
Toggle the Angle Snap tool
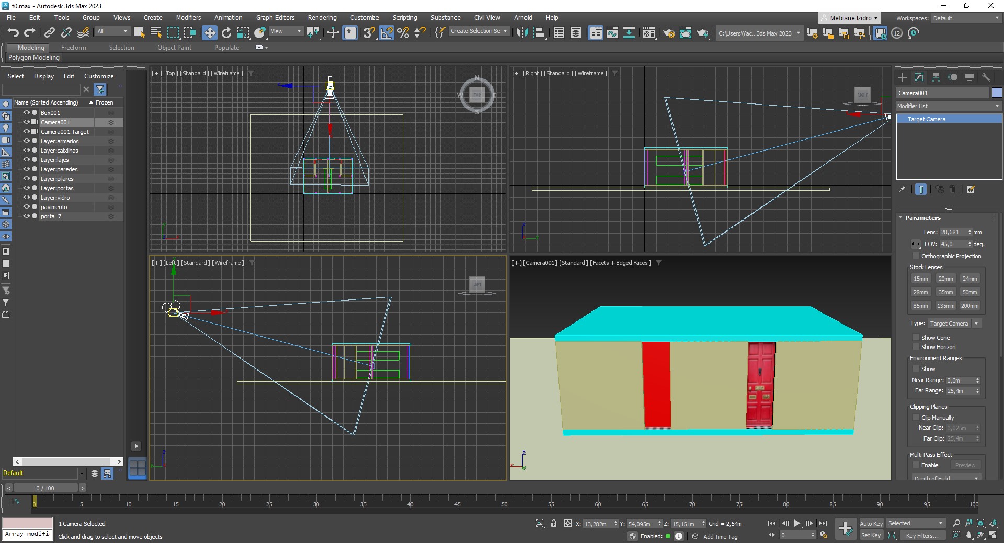click(386, 33)
